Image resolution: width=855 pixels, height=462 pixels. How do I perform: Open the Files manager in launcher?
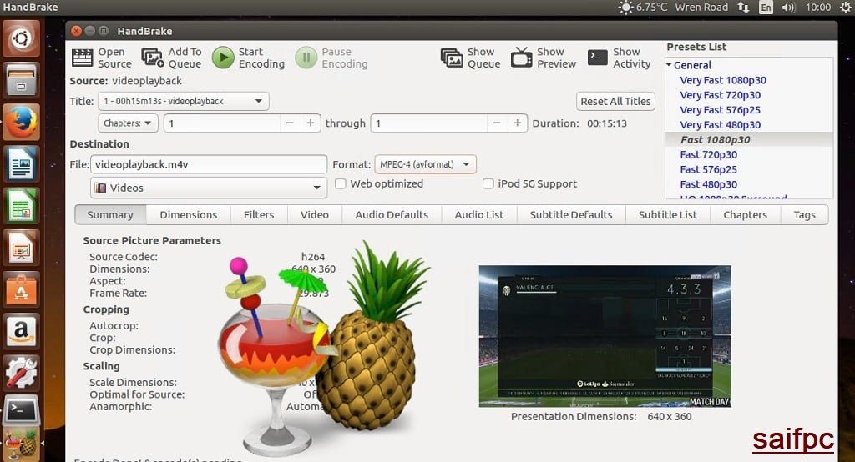[21, 80]
